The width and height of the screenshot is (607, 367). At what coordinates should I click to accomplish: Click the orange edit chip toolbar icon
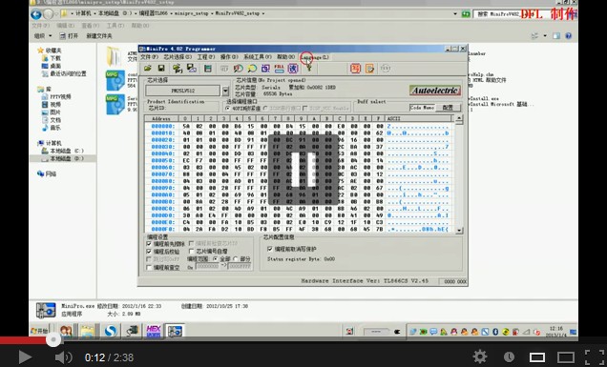click(369, 69)
